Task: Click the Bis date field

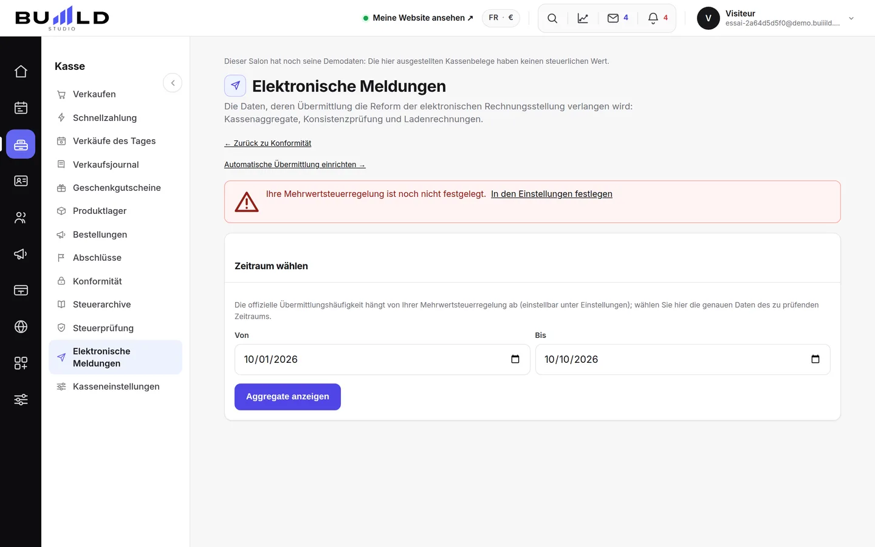Action: (682, 359)
